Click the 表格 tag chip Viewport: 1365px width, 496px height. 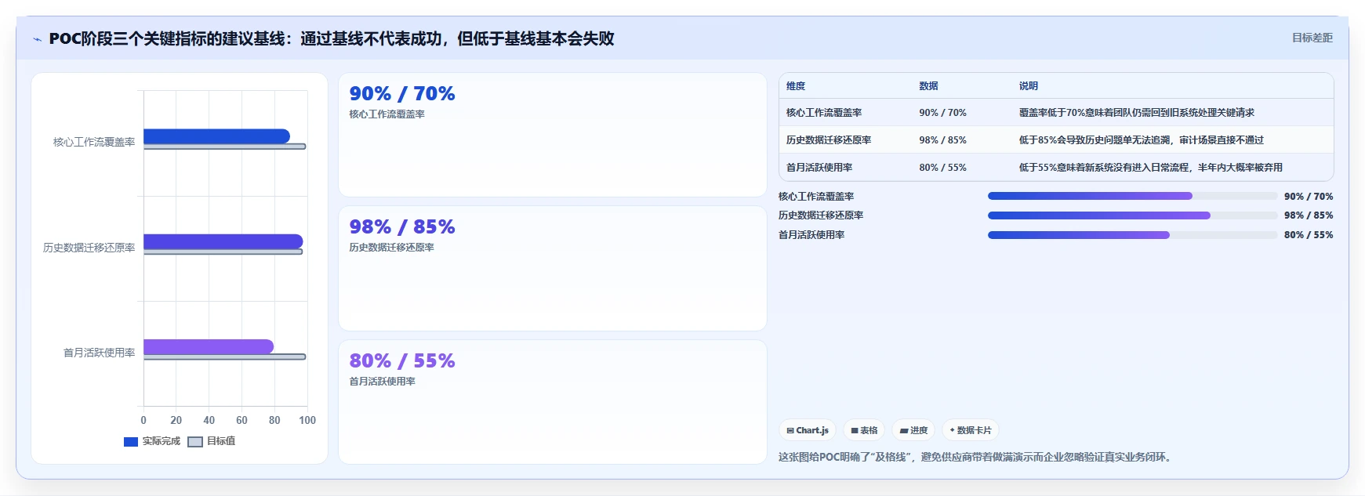click(x=864, y=430)
